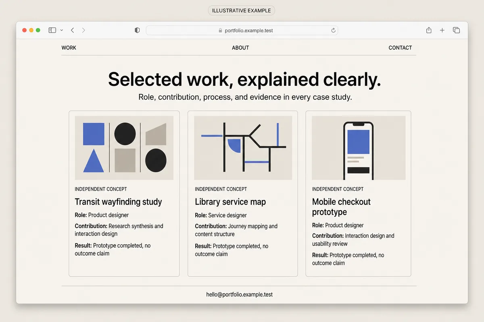Open the Transit wayfinding study thumbnail
The width and height of the screenshot is (484, 322).
coord(124,148)
